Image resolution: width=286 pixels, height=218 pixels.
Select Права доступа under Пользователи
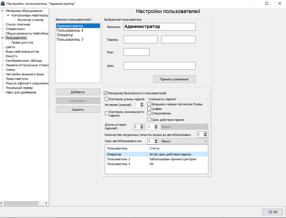(22, 42)
